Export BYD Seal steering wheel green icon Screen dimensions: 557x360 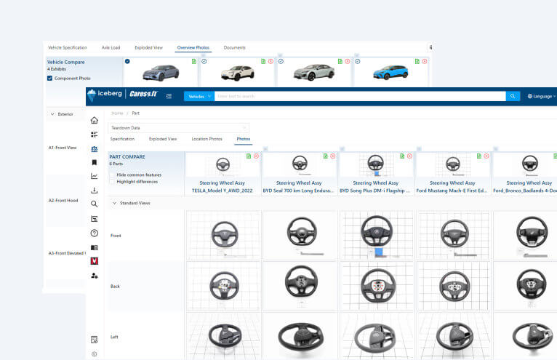coord(325,156)
